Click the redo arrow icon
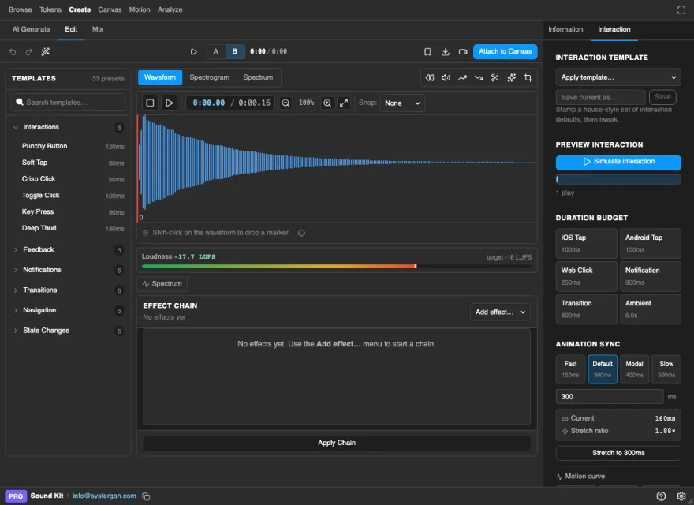 28,52
